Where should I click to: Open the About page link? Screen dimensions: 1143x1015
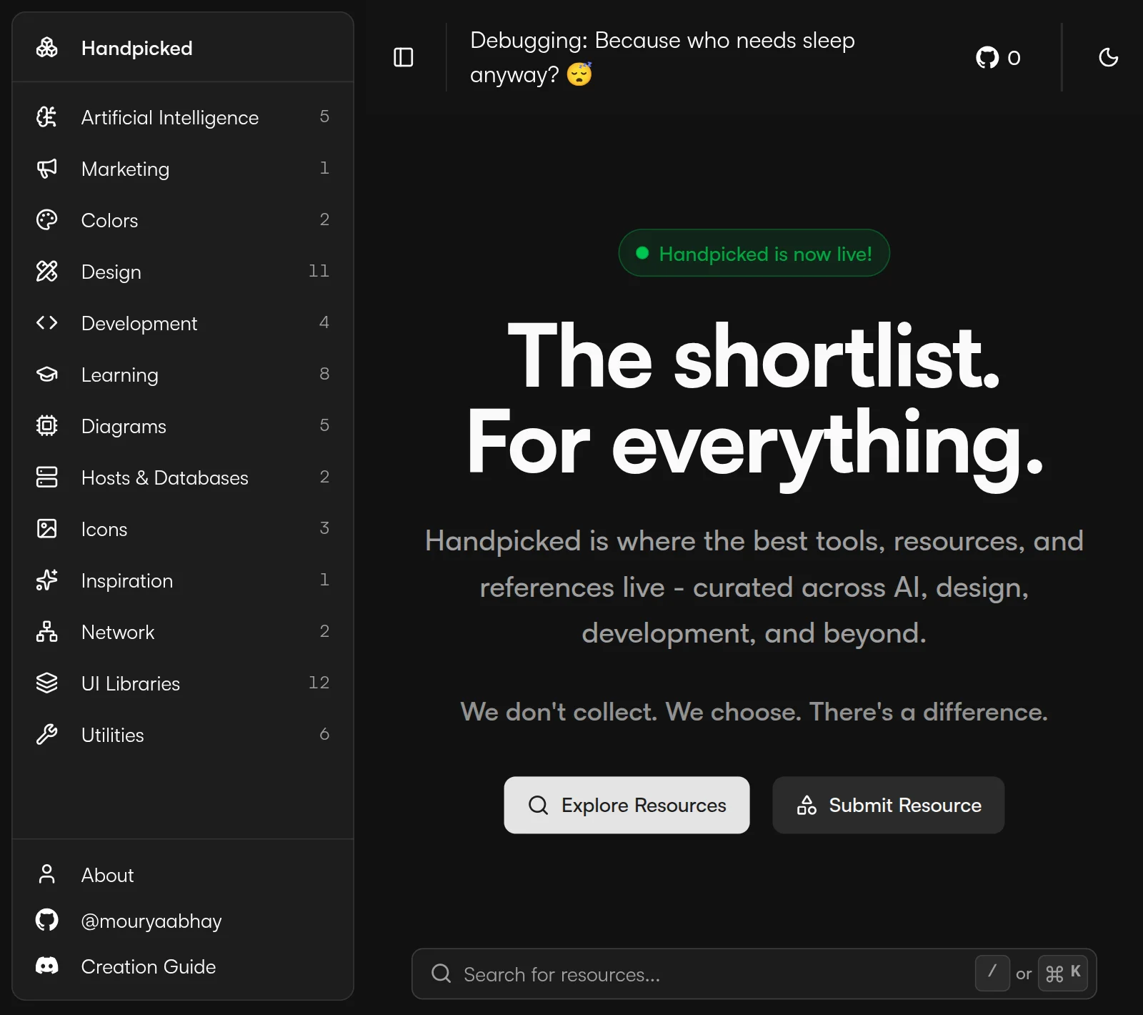[x=183, y=875]
